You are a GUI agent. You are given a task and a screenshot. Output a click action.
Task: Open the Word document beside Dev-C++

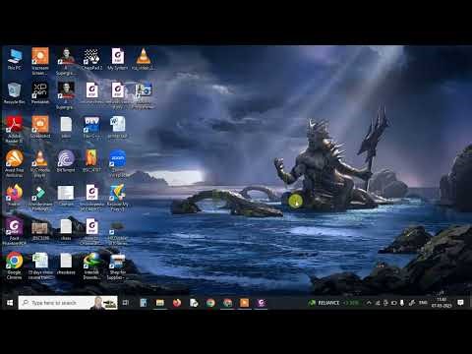click(x=117, y=128)
